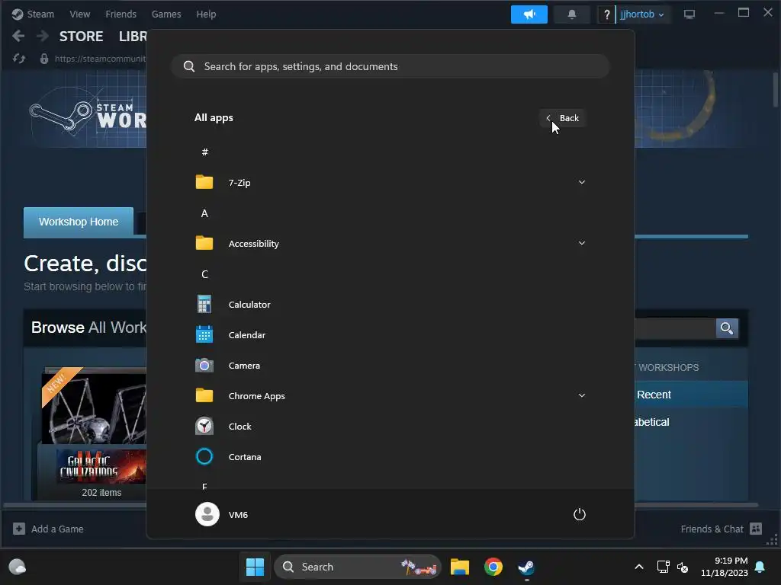Viewport: 781px width, 585px height.
Task: Click Steam's forward navigation arrow
Action: point(43,36)
